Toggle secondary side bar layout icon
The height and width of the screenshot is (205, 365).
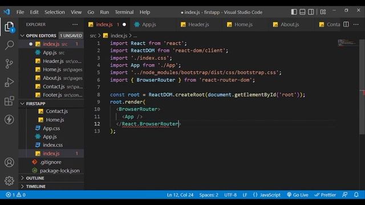click(311, 12)
